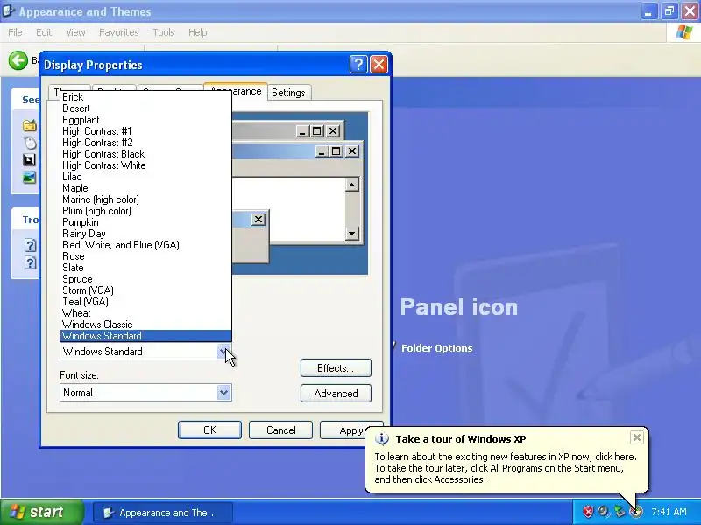Choose Marine (high color) scheme
Image resolution: width=701 pixels, height=525 pixels.
coord(145,199)
